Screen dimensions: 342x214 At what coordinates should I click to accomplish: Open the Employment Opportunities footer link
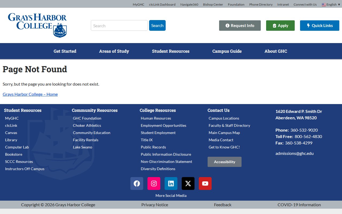tap(164, 125)
